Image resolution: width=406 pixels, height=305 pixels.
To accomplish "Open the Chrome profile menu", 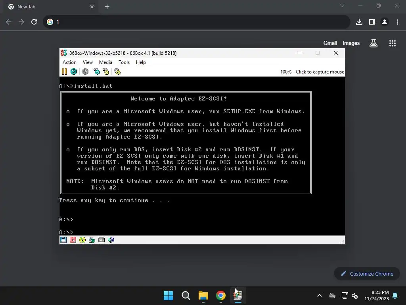I will pos(385,22).
